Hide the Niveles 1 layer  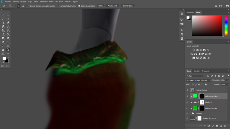click(187, 102)
